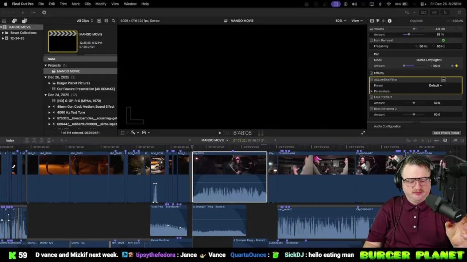Screen dimensions: 467x262
Task: Adjust the Less Treble 2 Amount slider
Action: point(413,103)
